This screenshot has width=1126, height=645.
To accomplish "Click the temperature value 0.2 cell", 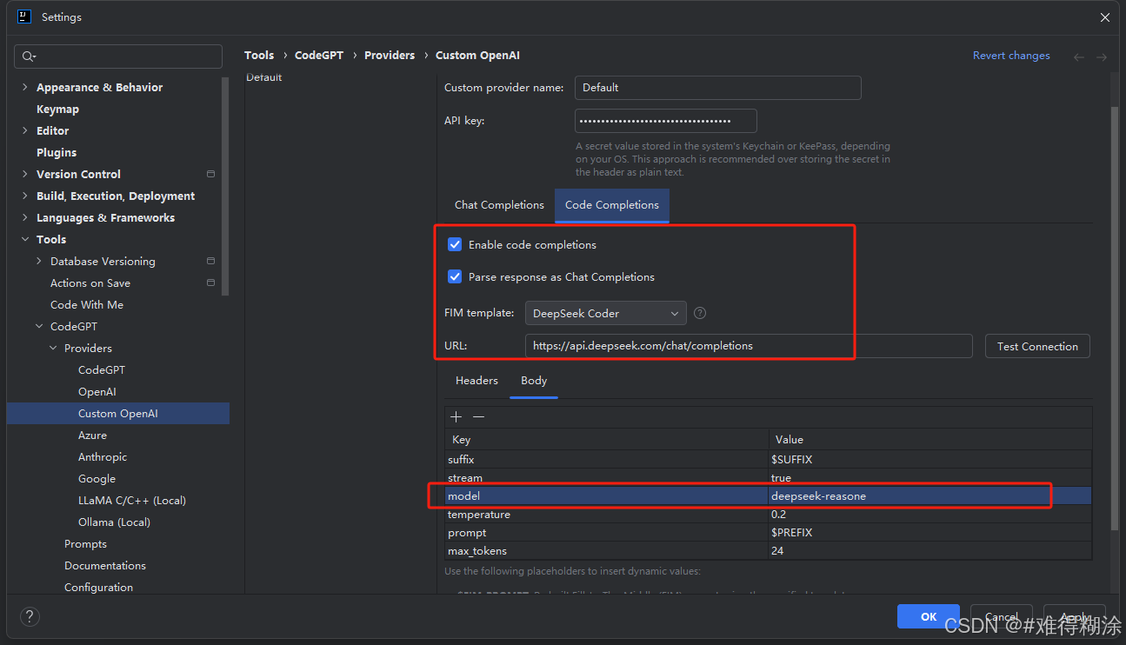I will pos(929,515).
